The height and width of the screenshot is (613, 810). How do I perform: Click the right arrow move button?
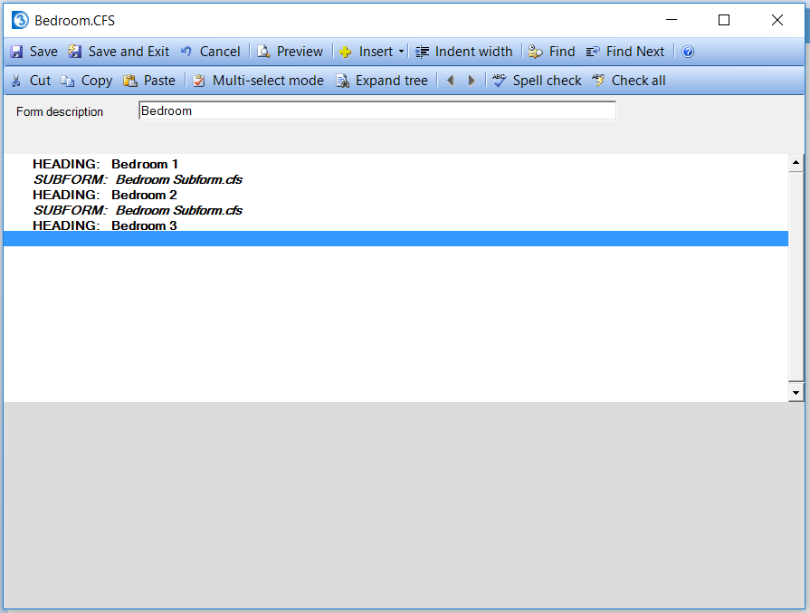[x=472, y=81]
